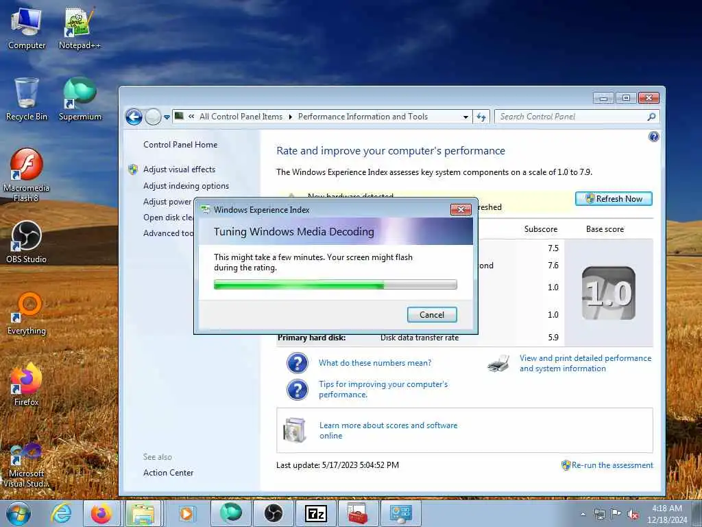
Task: Click the search magnifier in Control Panel
Action: click(651, 117)
